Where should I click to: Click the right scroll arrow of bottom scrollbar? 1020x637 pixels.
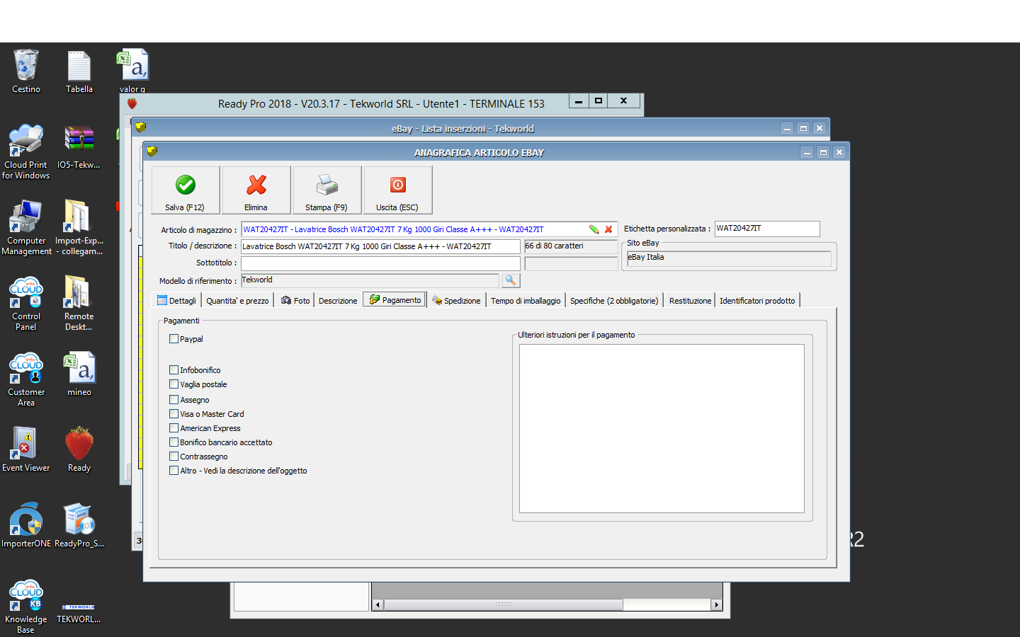click(717, 605)
